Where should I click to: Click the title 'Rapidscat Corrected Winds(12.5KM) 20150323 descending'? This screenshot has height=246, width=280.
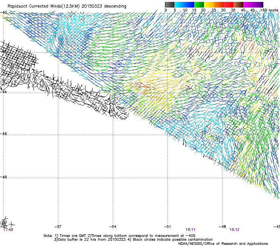[67, 6]
